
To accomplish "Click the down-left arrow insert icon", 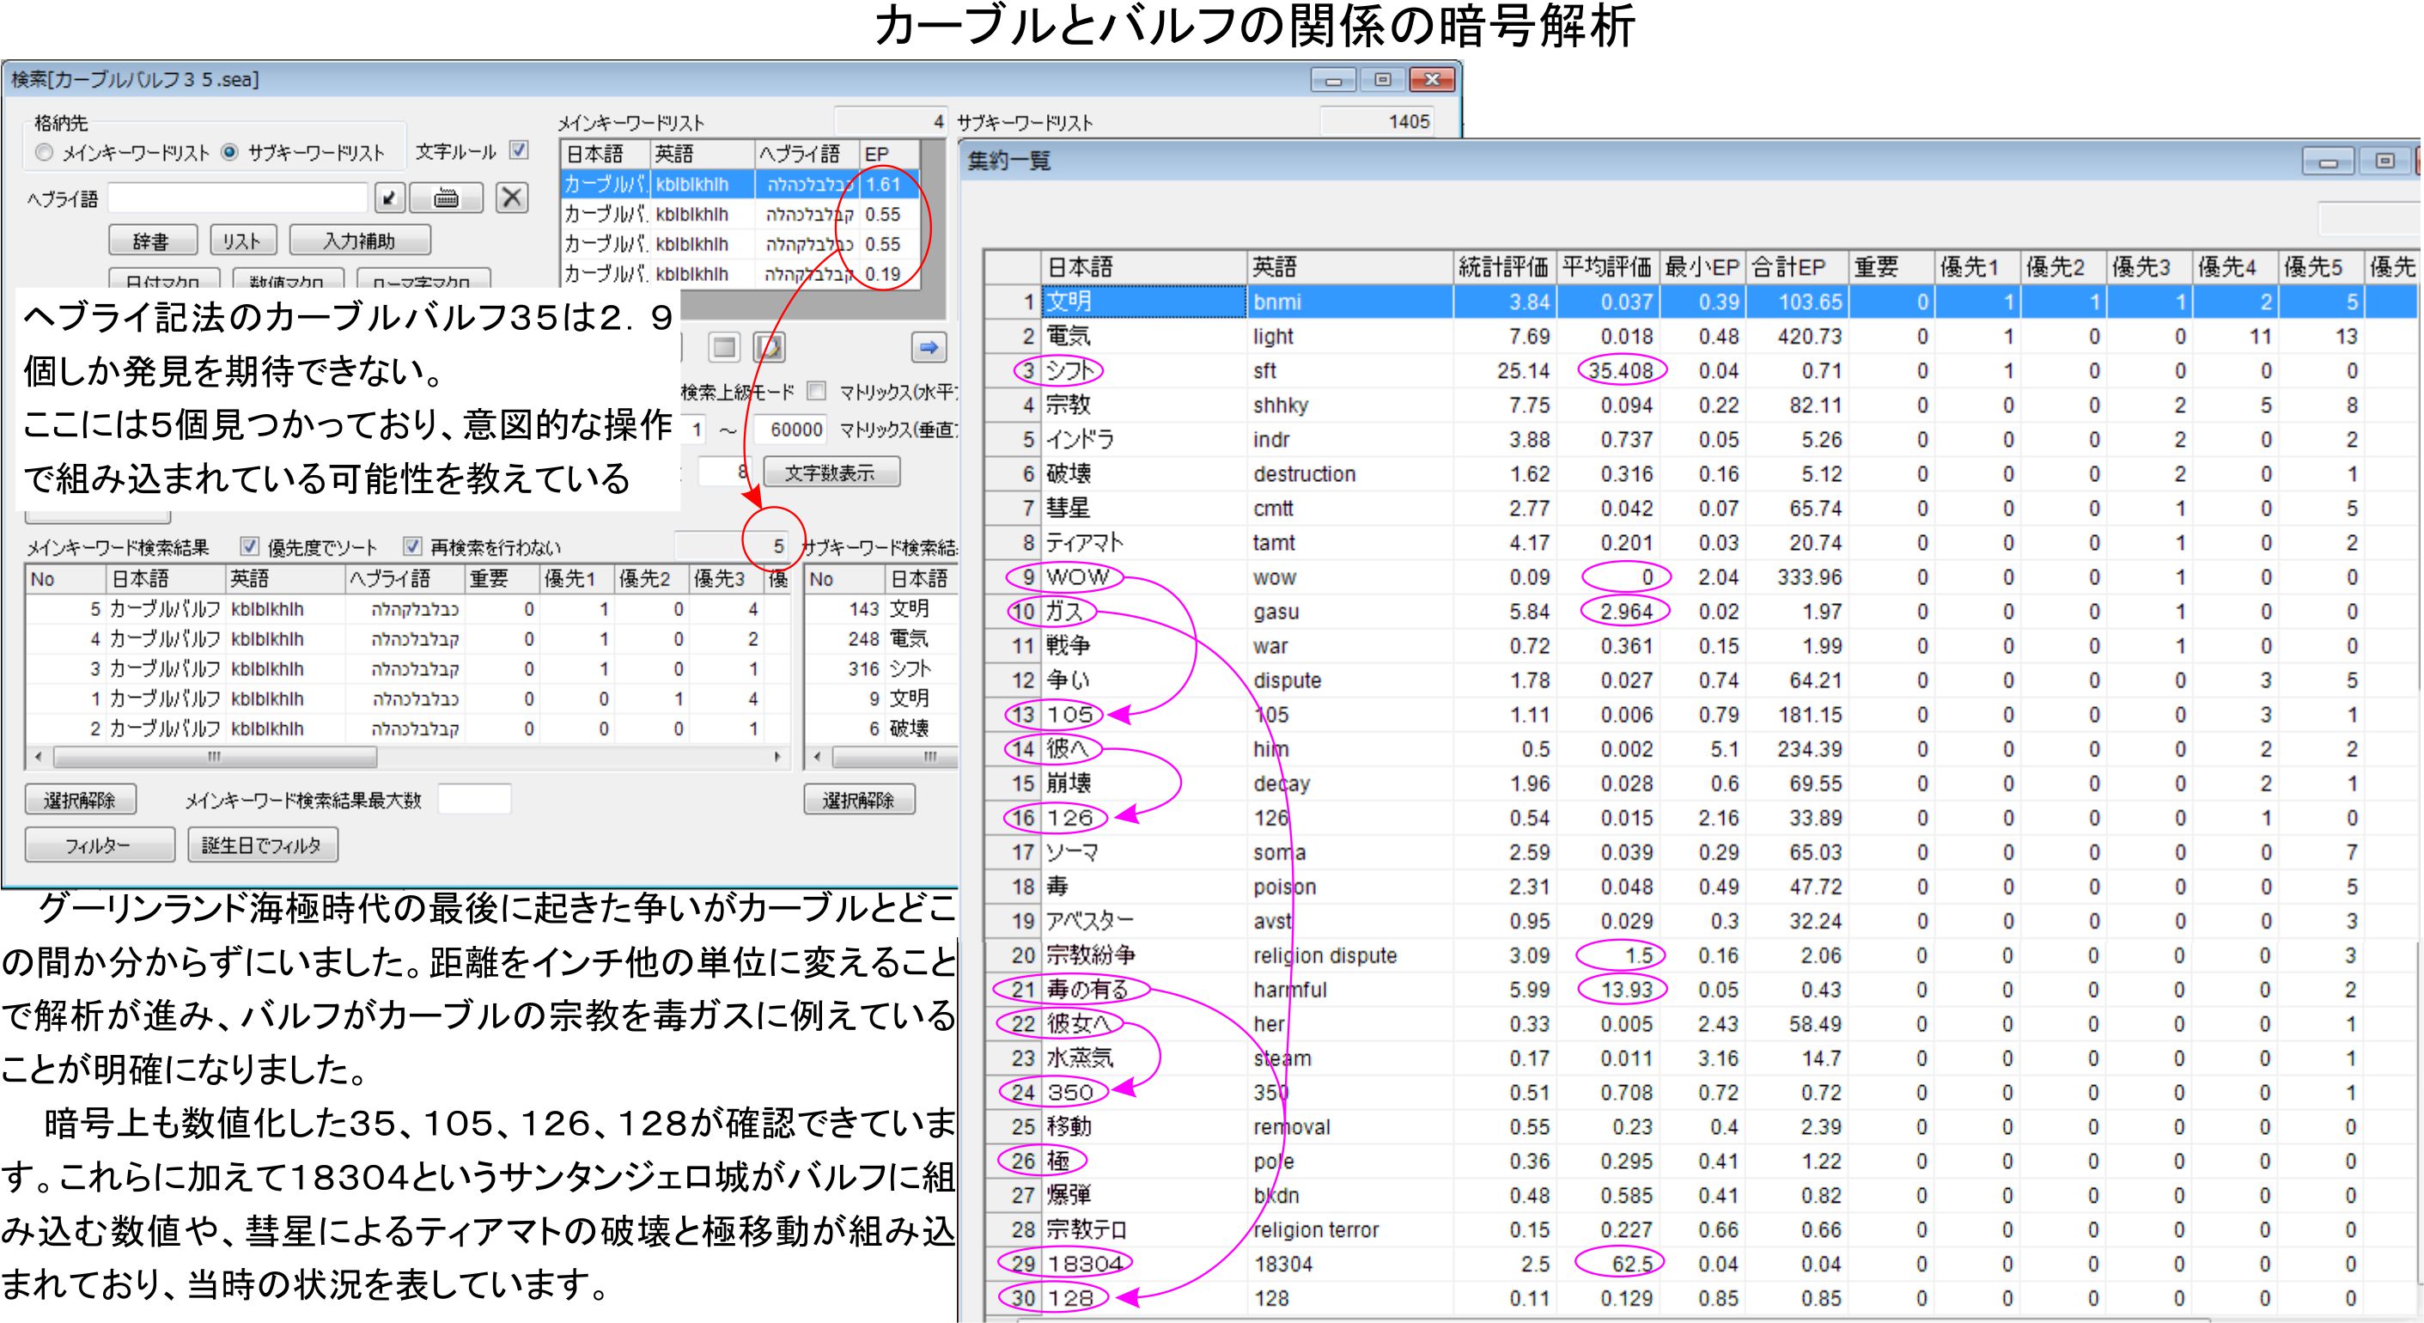I will point(390,198).
